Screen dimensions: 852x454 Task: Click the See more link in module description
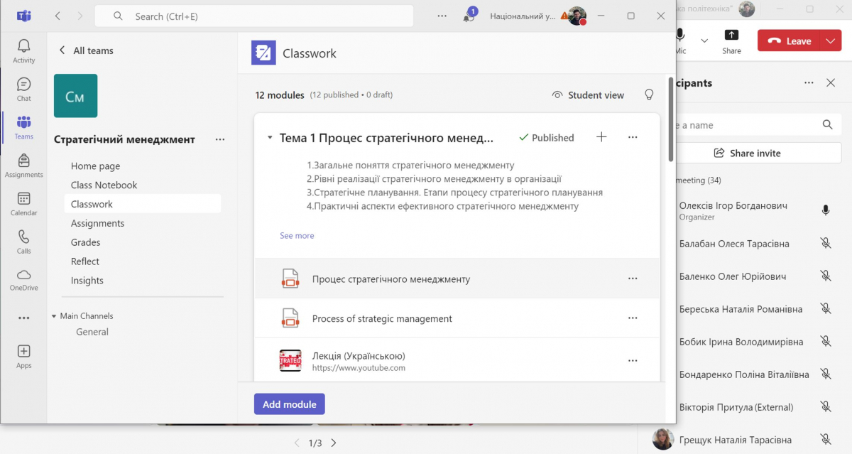pos(297,235)
